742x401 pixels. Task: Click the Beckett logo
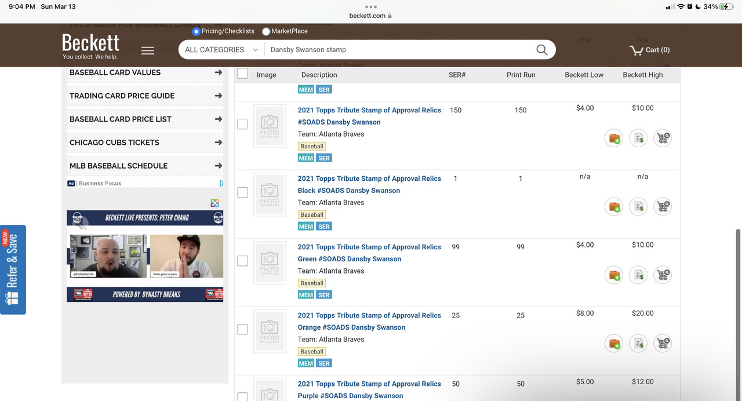90,46
